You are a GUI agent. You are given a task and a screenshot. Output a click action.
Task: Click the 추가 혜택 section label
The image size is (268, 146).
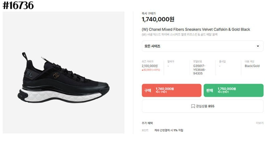click(147, 123)
